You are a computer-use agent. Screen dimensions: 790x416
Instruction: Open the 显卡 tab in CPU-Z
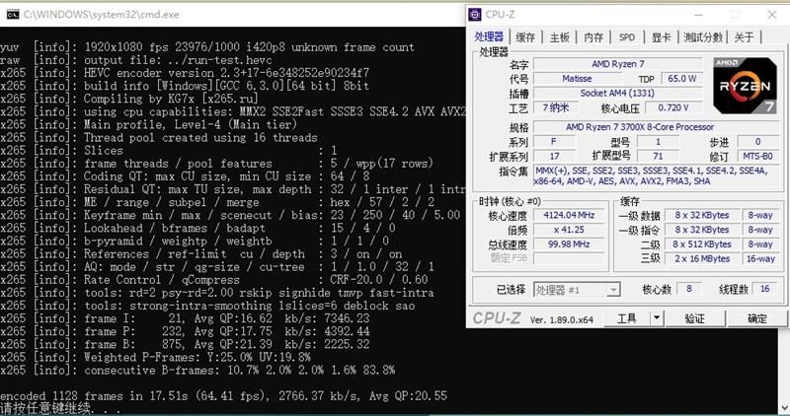coord(661,37)
